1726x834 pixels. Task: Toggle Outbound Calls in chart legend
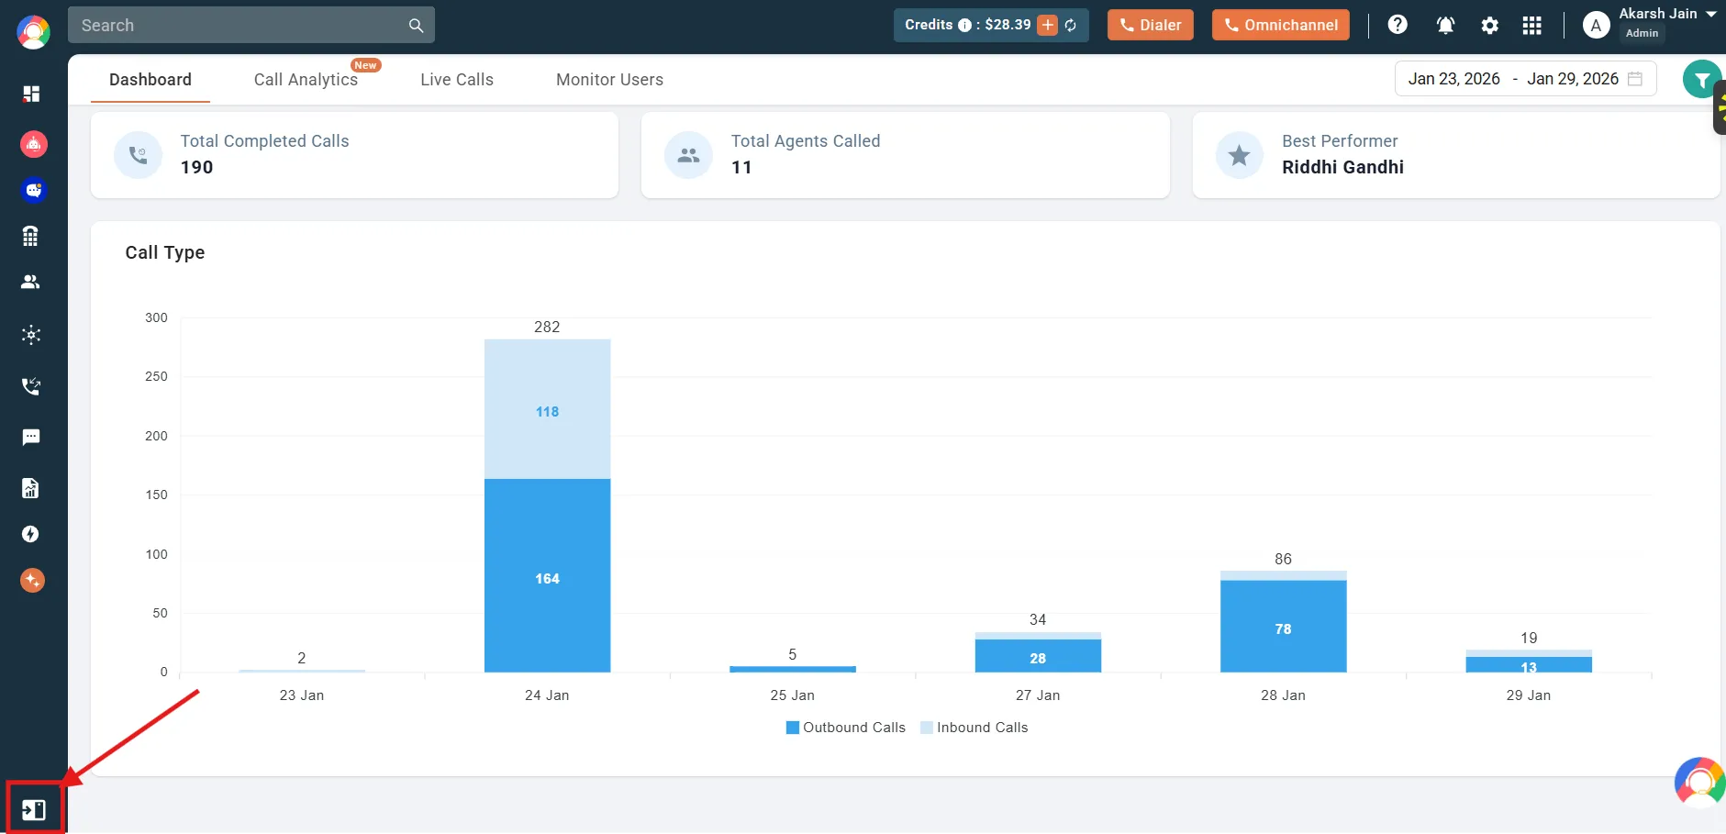pos(844,727)
